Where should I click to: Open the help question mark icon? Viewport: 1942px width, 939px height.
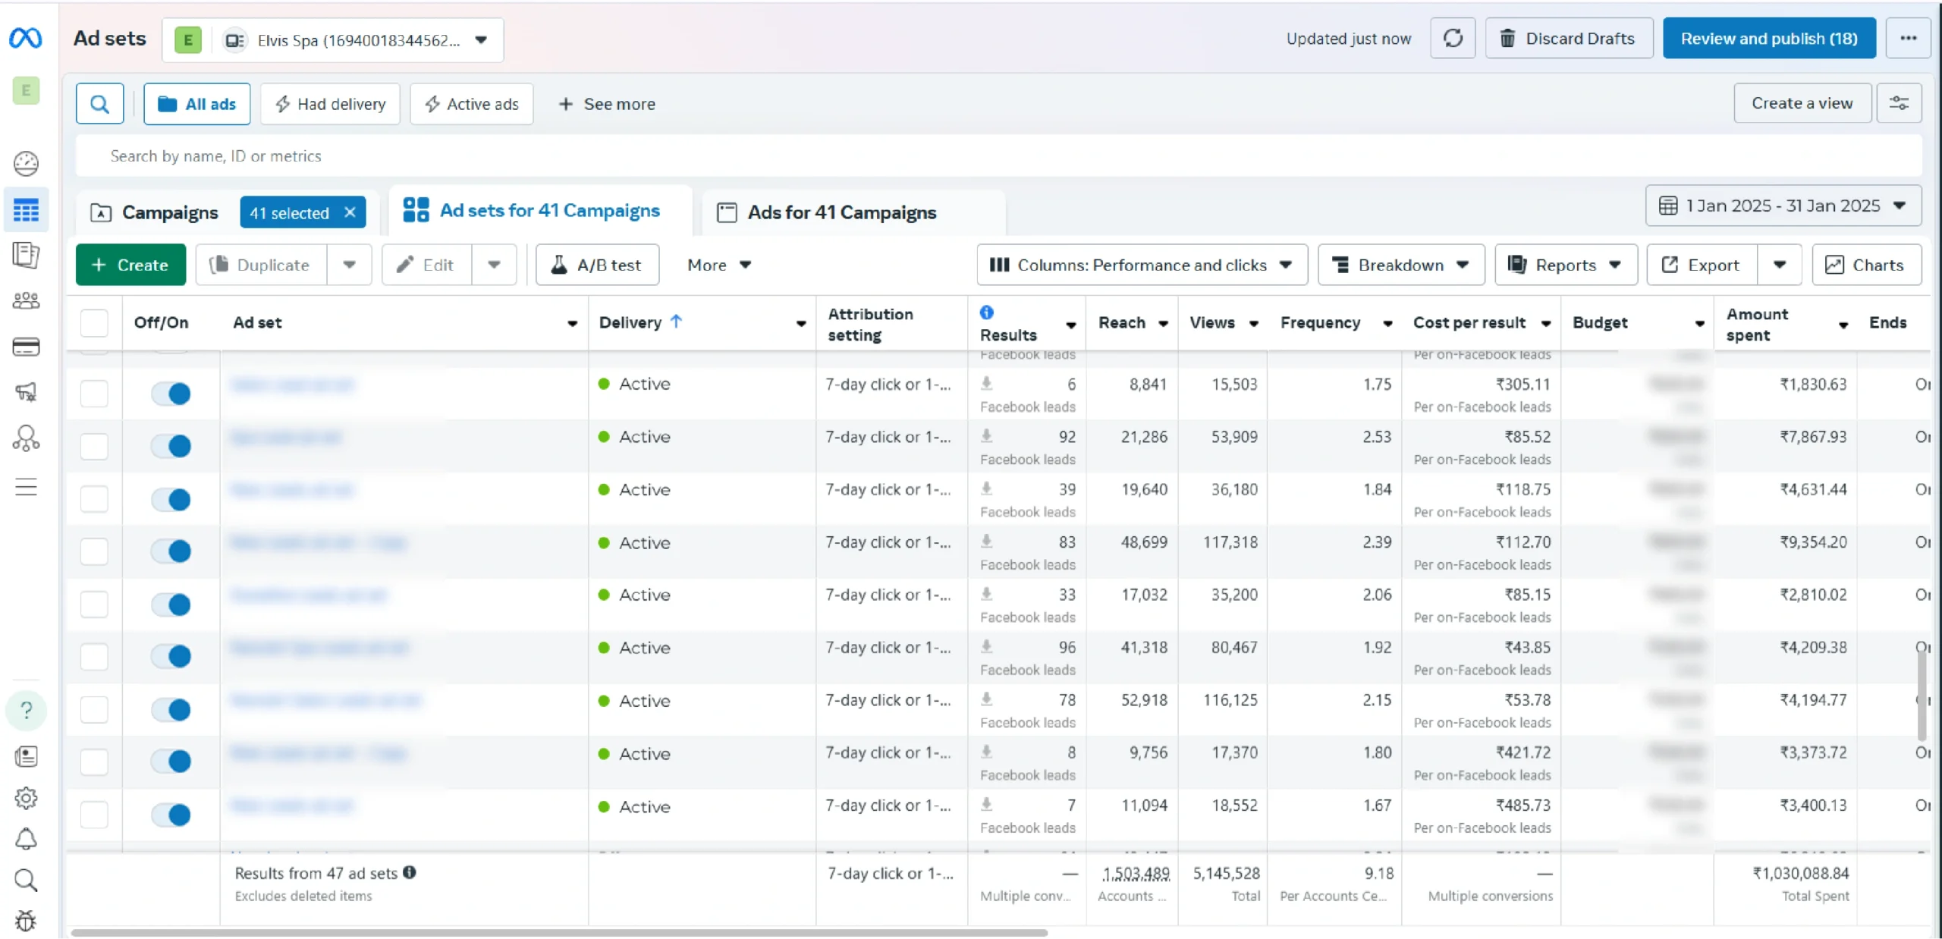point(26,710)
